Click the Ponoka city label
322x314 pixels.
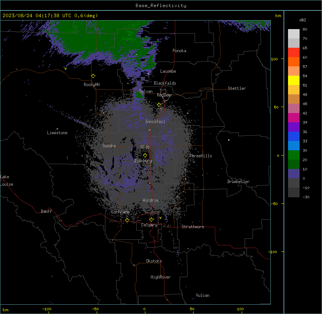pyautogui.click(x=179, y=51)
